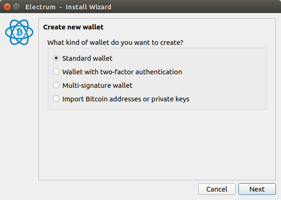Proceed with the Next button

257,189
